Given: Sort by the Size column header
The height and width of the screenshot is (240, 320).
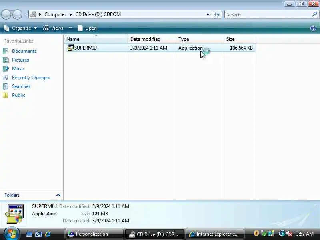Looking at the screenshot, I should click(240, 39).
